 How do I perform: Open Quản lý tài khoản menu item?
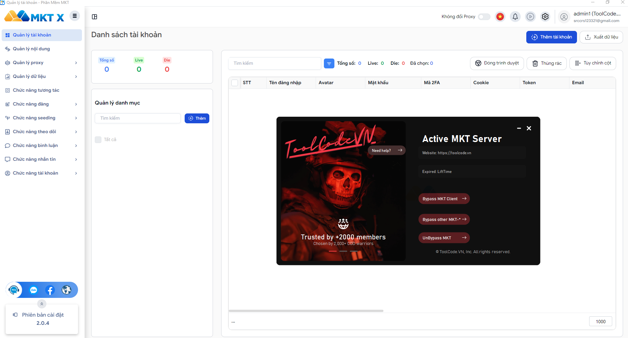pos(42,35)
